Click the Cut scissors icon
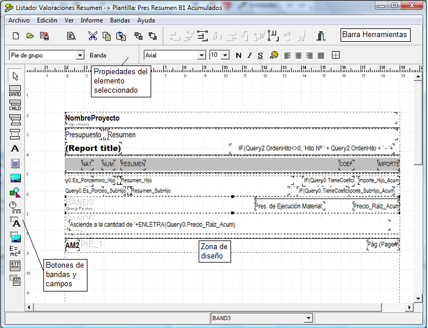Screen dimensions: 428x328 [x=93, y=36]
